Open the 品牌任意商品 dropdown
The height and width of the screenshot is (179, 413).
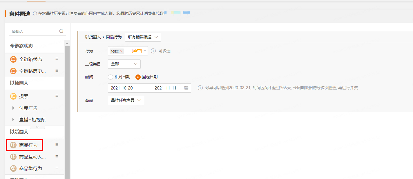pyautogui.click(x=126, y=100)
